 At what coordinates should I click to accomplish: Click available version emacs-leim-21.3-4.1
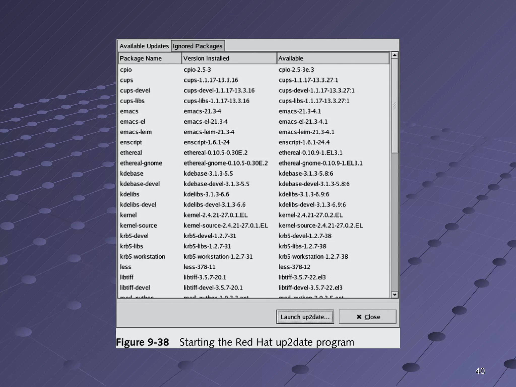(306, 132)
